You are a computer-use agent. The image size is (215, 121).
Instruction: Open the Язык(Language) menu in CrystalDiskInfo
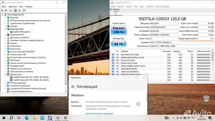pos(161,6)
